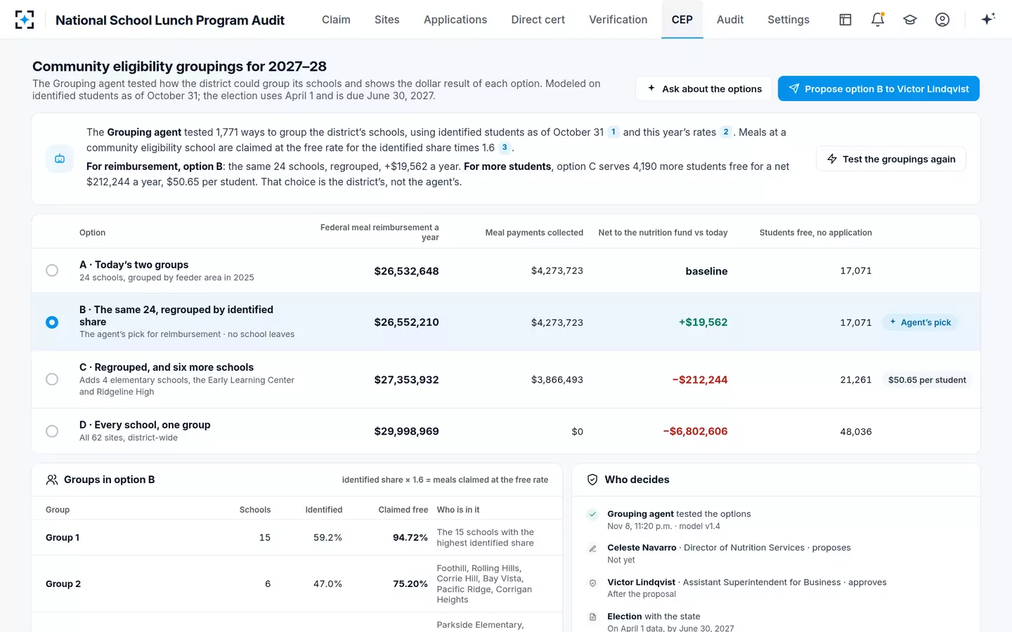The image size is (1012, 632).
Task: Click the 94.72% claimed free value
Action: 410,537
